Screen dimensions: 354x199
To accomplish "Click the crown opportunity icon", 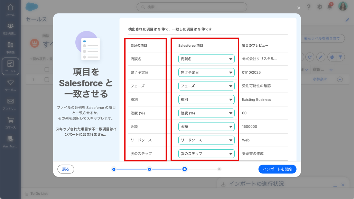I will coord(35,43).
